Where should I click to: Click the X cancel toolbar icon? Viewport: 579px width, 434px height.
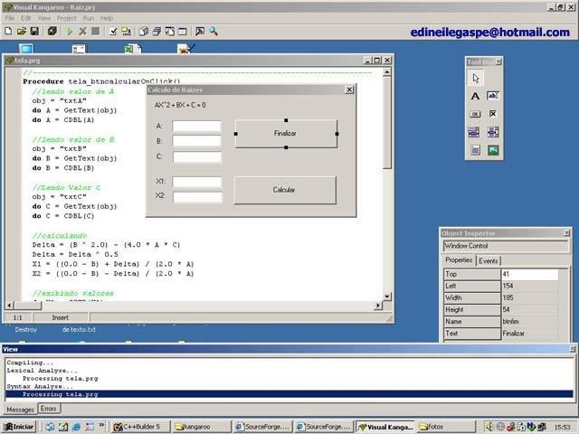coord(82,32)
